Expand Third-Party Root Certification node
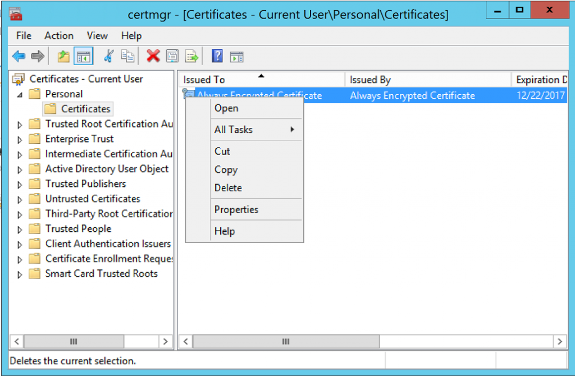The width and height of the screenshot is (575, 376). tap(20, 215)
